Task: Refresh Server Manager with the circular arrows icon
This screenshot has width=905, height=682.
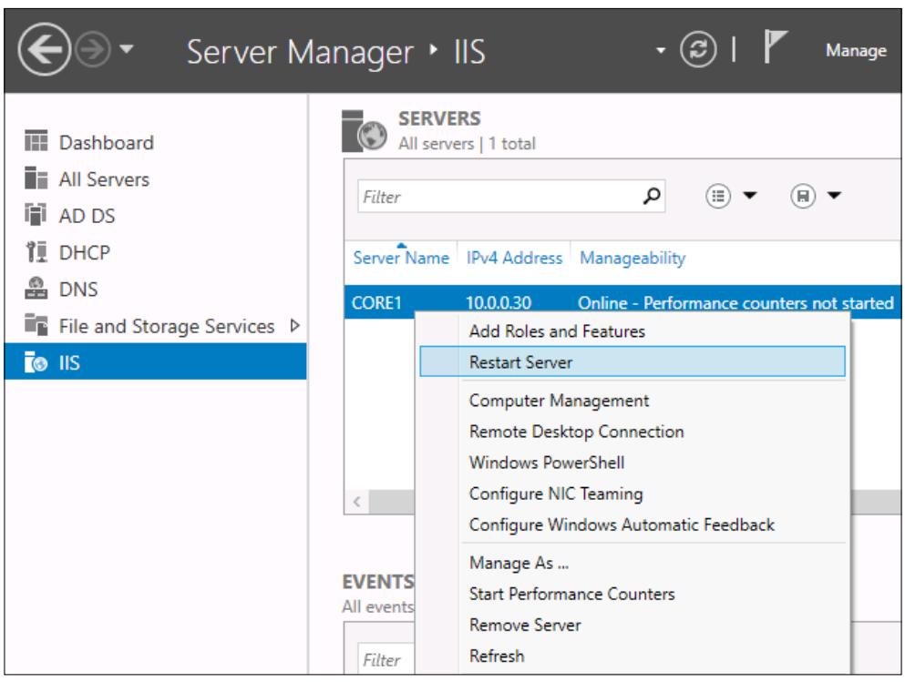Action: (x=698, y=49)
